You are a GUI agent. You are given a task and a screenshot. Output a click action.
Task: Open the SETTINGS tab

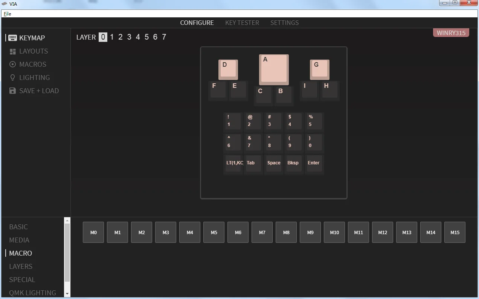pos(284,23)
